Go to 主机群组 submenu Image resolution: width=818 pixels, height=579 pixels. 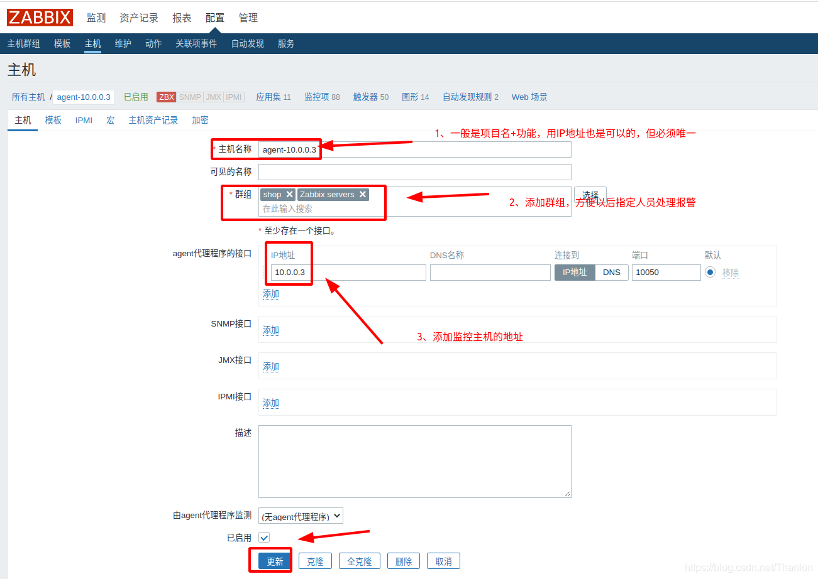point(23,43)
